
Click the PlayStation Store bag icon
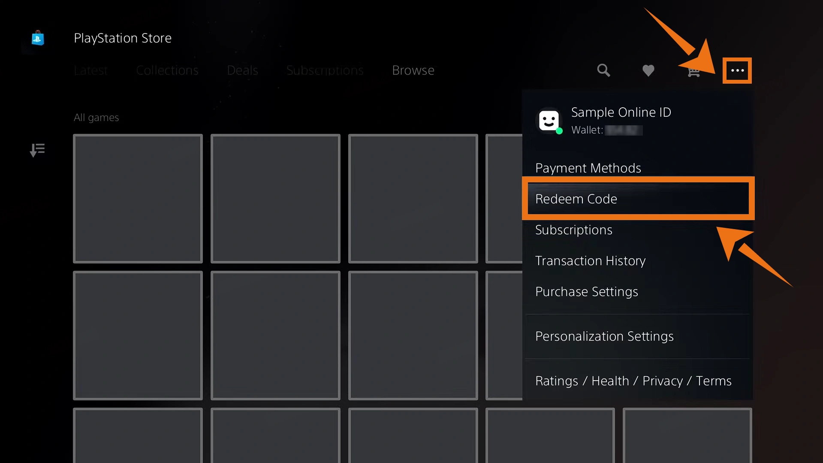pos(38,38)
